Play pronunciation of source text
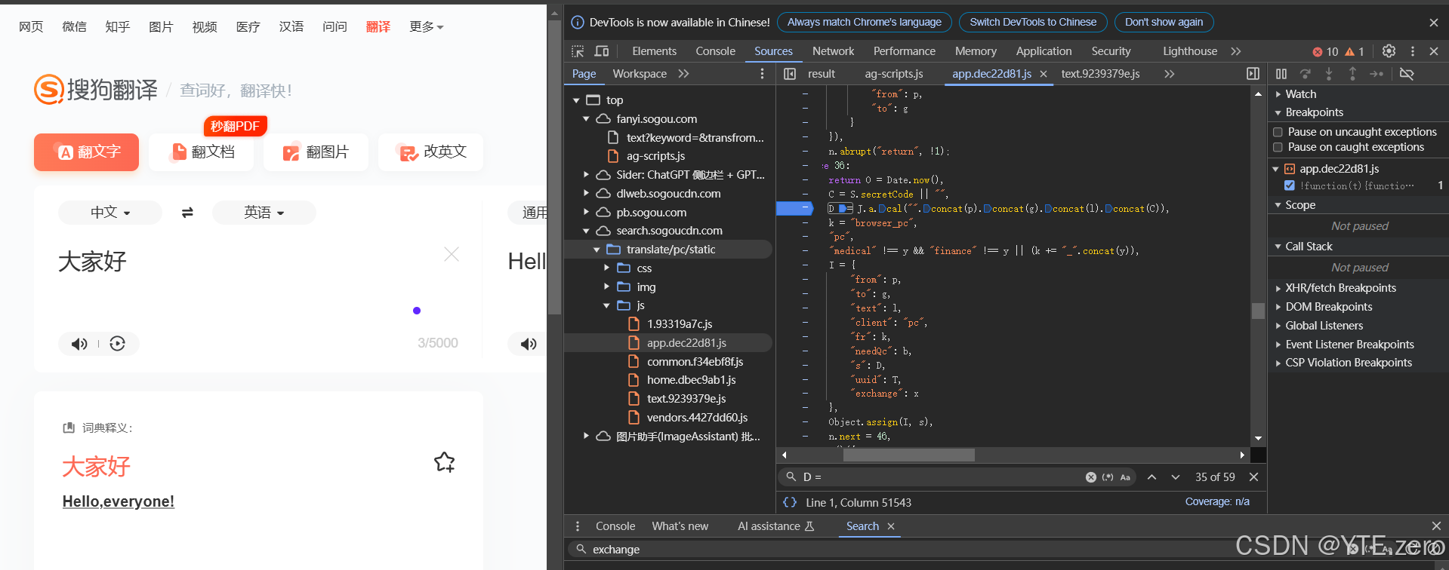The width and height of the screenshot is (1449, 570). coord(79,344)
